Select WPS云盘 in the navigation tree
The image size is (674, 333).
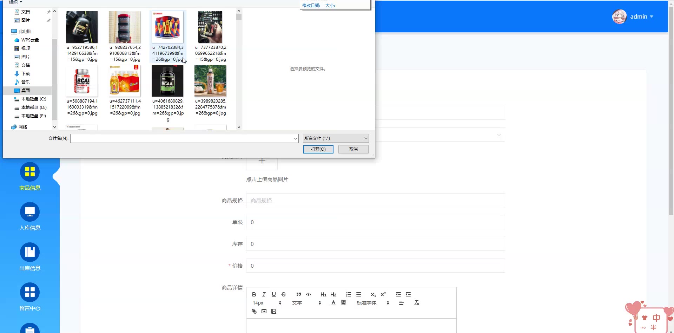click(26, 40)
